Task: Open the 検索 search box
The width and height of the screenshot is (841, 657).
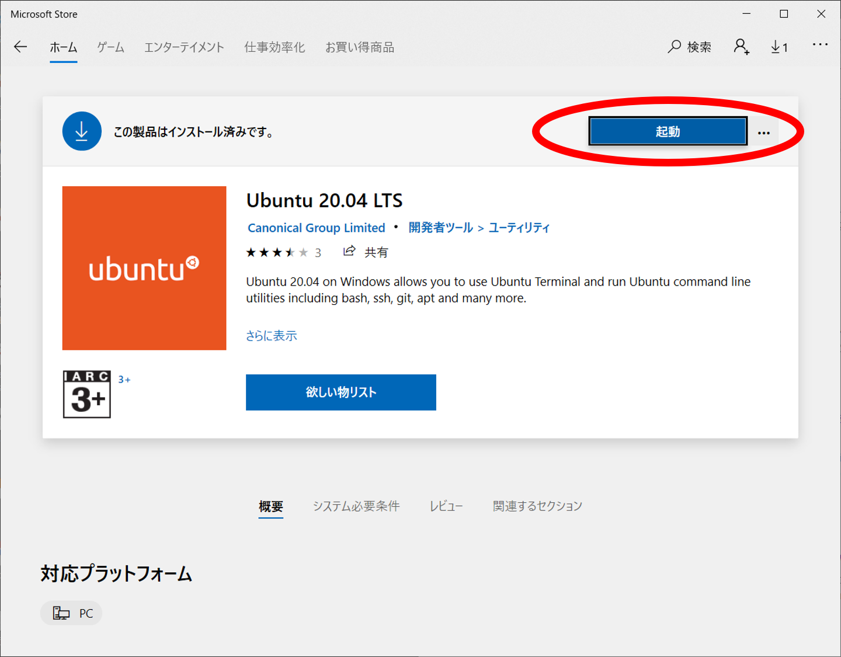Action: (689, 47)
